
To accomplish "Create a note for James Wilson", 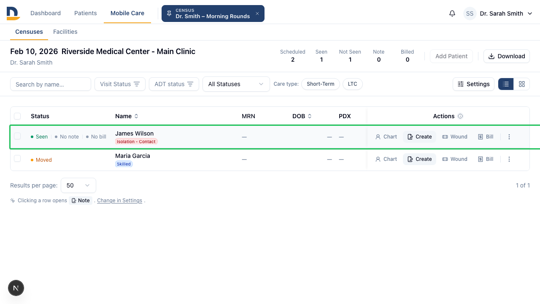I will coord(419,137).
